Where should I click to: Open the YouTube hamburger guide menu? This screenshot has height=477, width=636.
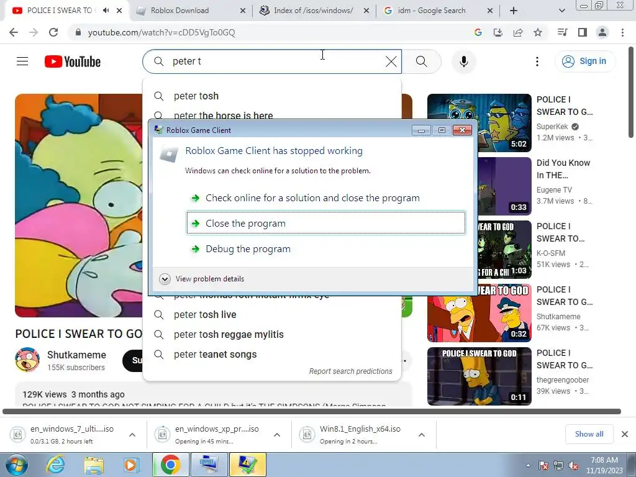tap(22, 61)
